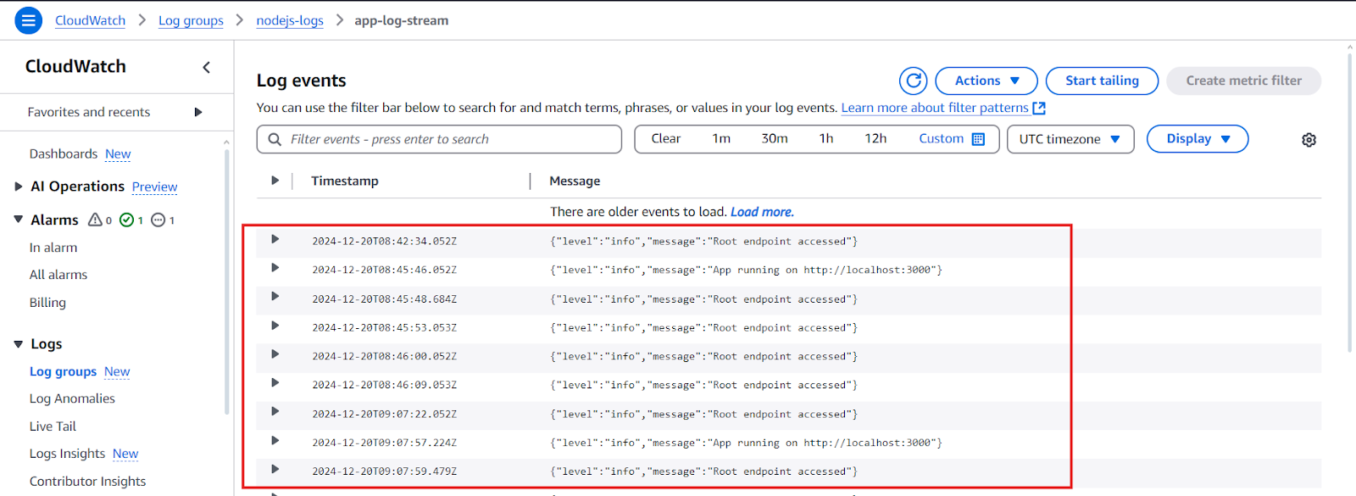
Task: Expand log event at 08:45:46.052Z
Action: tap(275, 268)
